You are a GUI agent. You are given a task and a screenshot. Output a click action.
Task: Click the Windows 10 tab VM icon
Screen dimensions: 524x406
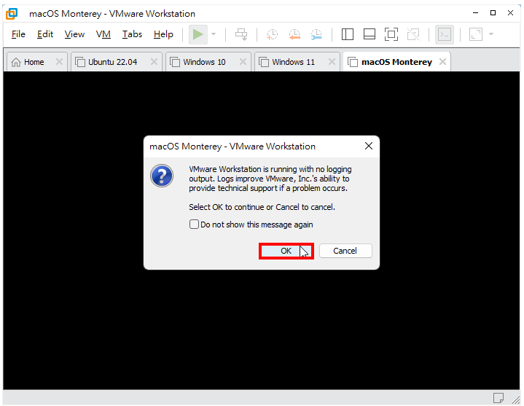(x=175, y=62)
